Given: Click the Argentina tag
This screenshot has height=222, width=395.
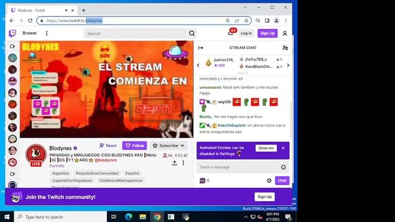Looking at the screenshot, I should [60, 173].
